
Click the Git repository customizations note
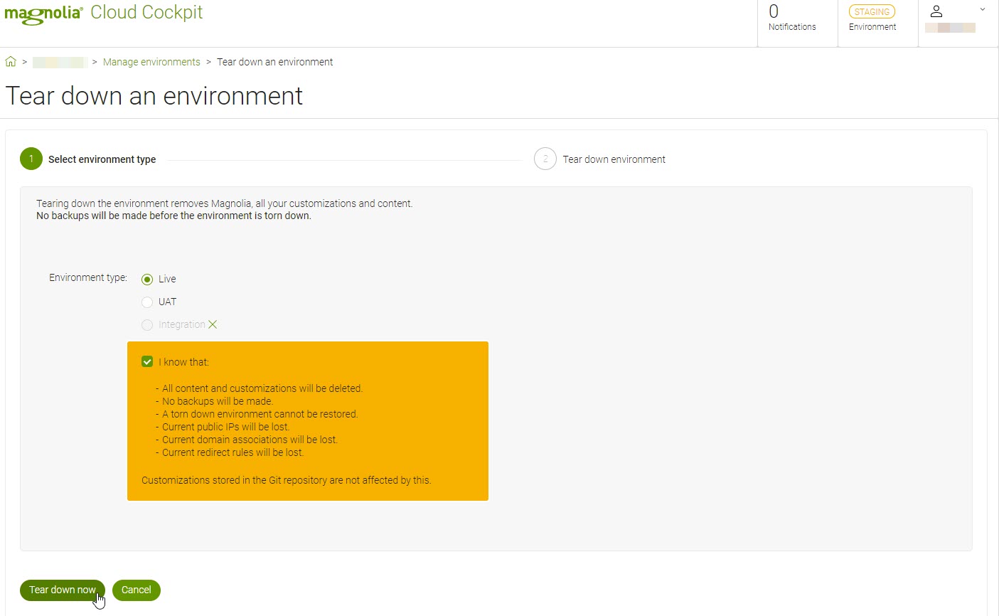click(287, 480)
